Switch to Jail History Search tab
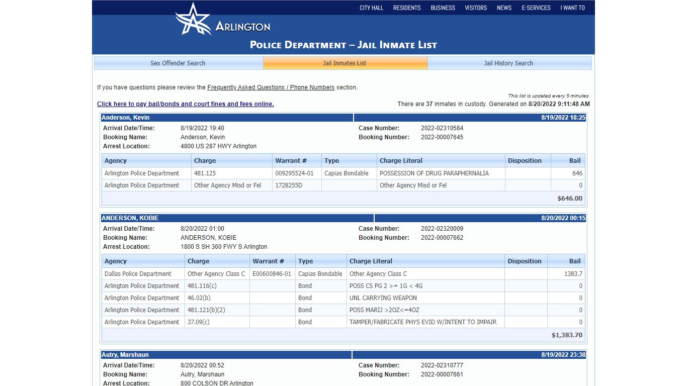 pyautogui.click(x=508, y=63)
